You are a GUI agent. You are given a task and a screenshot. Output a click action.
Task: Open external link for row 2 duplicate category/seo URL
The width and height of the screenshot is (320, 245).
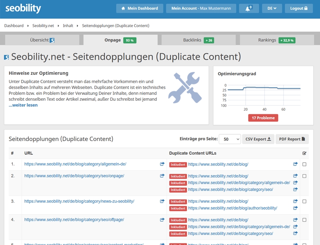[295, 189]
